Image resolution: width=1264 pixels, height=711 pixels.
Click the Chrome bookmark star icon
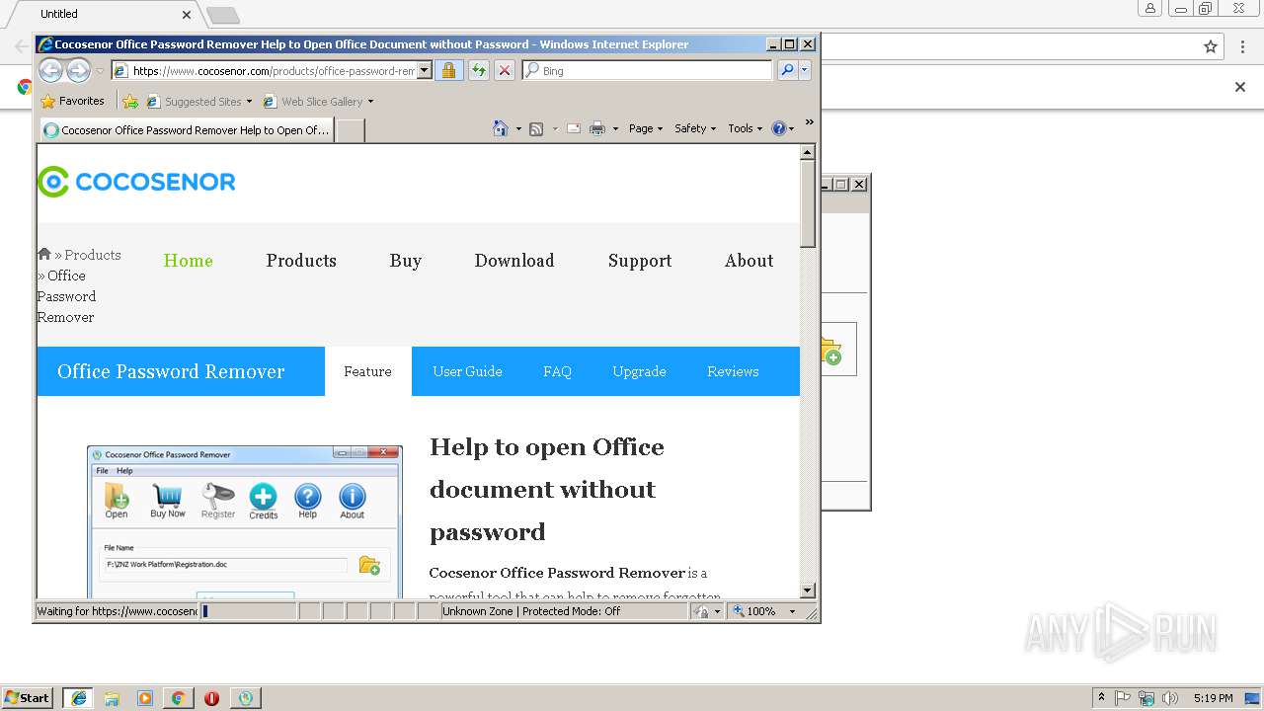(1211, 46)
